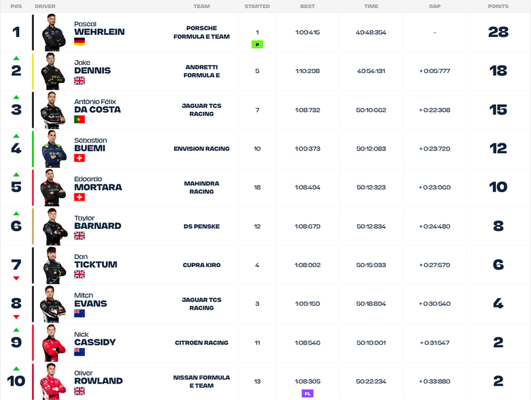Click the GAP column header
Image resolution: width=531 pixels, height=400 pixels.
(x=435, y=6)
